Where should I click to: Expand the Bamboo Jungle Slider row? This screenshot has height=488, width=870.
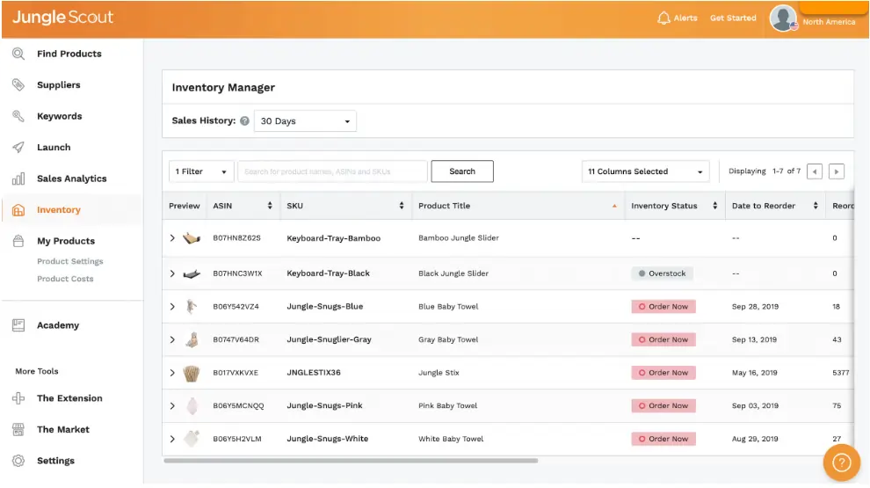[172, 238]
